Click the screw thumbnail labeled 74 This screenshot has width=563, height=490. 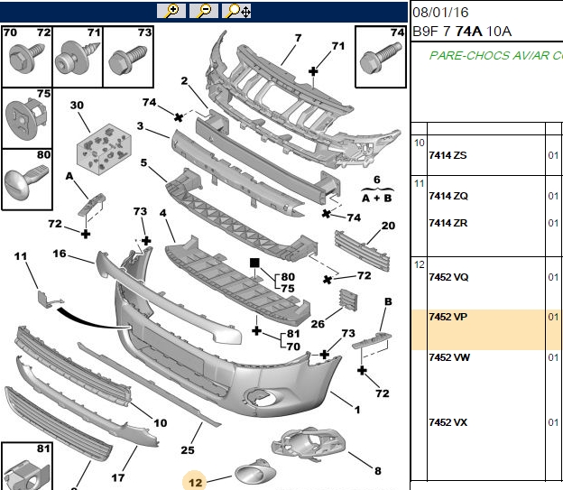click(x=381, y=57)
